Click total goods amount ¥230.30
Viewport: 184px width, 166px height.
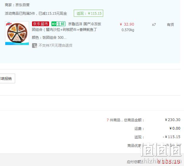coord(173,120)
